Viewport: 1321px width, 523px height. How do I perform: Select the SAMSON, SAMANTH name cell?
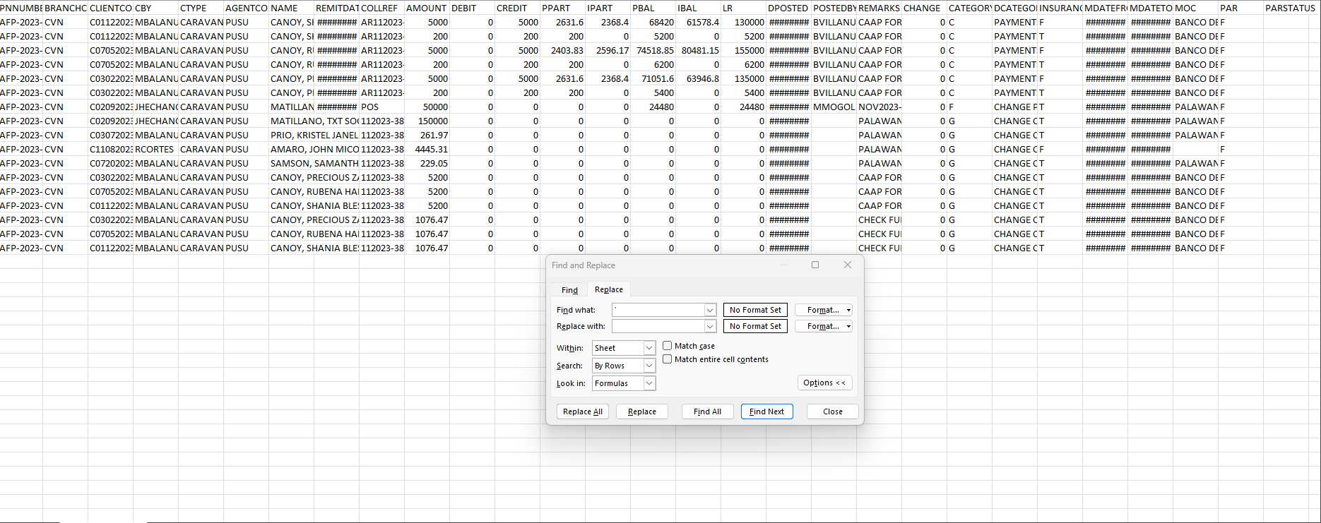click(314, 163)
